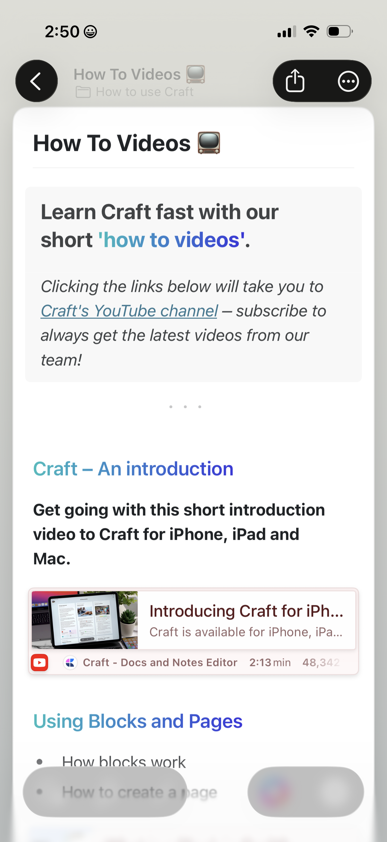Image resolution: width=387 pixels, height=842 pixels.
Task: Open the more options ellipsis menu
Action: [348, 81]
